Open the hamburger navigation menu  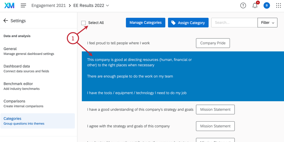[x=23, y=6]
